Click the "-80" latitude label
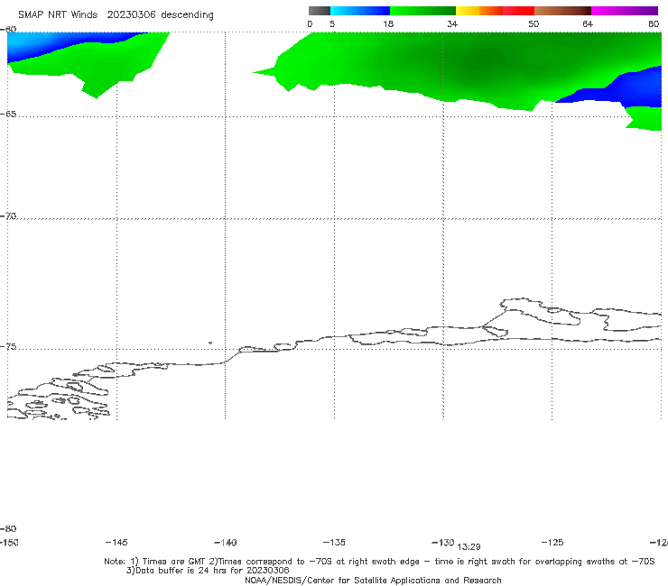 click(8, 528)
